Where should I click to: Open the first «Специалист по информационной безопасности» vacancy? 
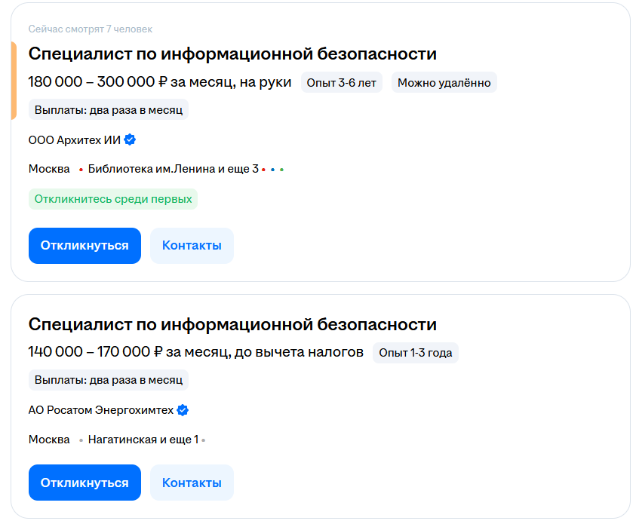(232, 53)
